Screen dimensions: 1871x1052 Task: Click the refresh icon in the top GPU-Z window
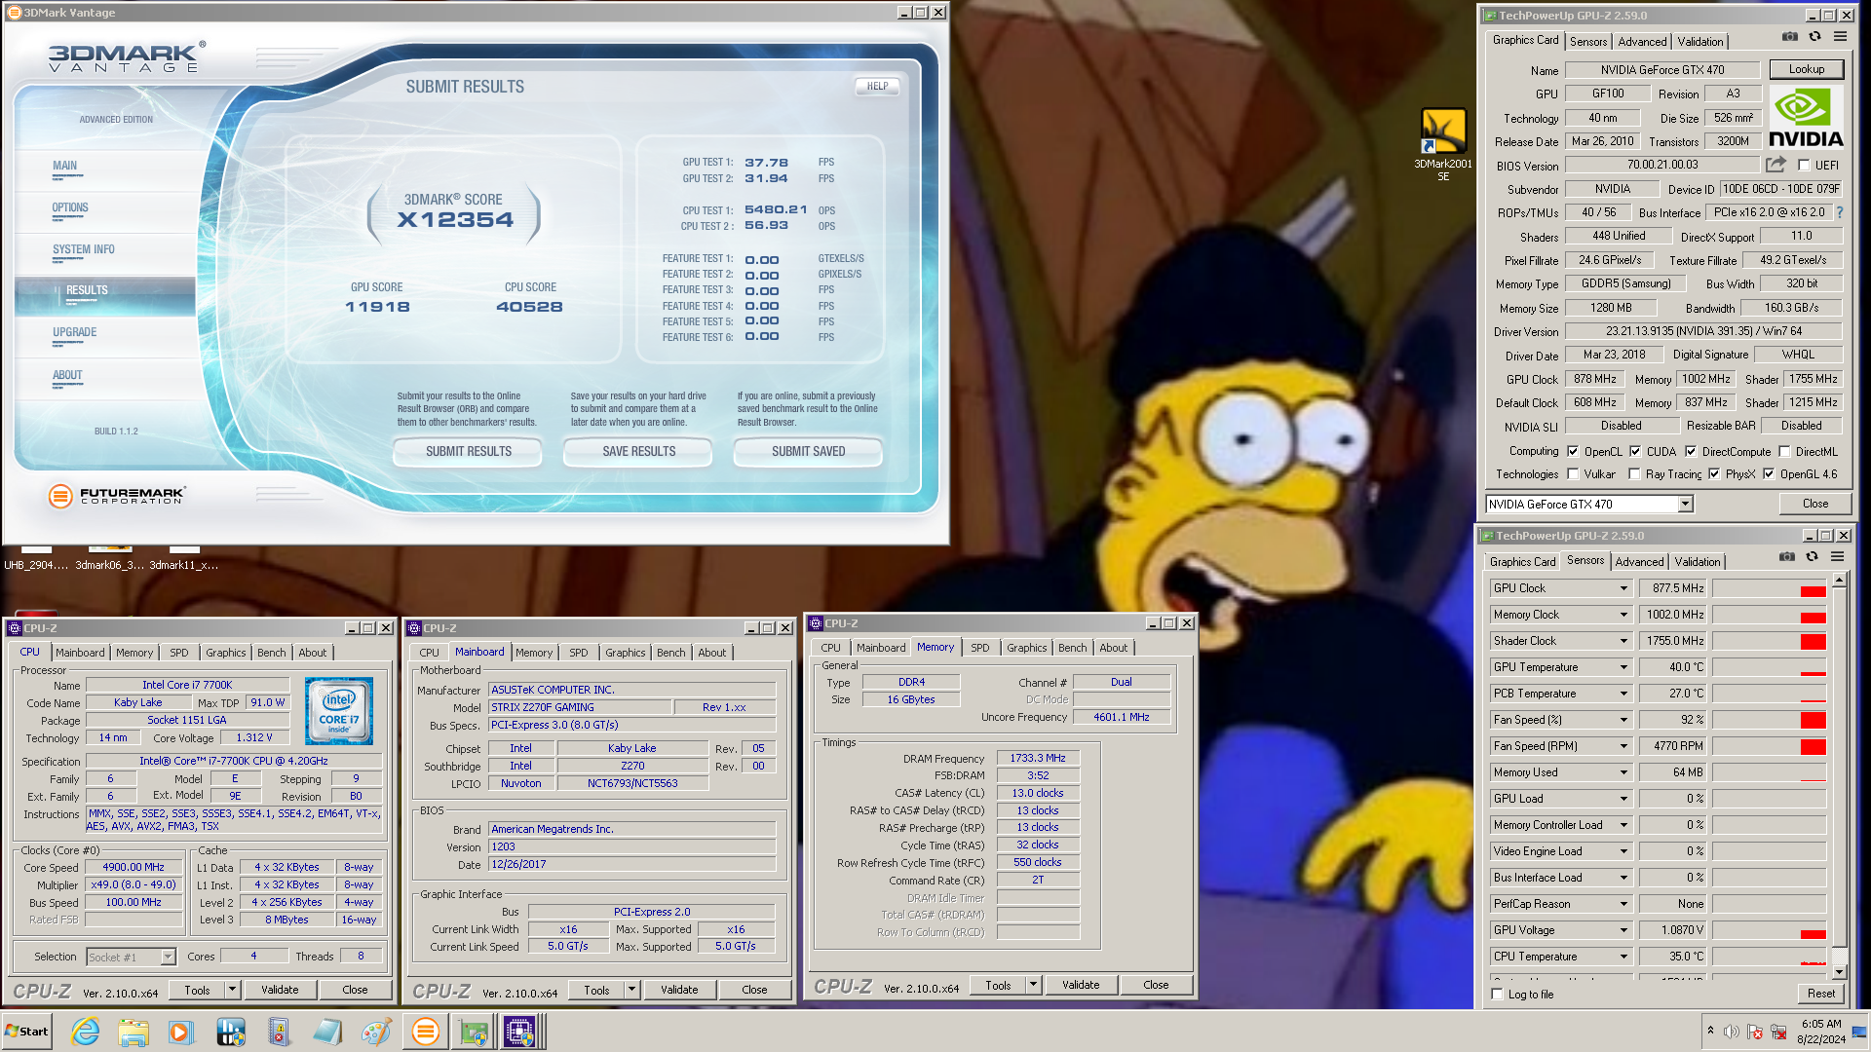pos(1814,37)
